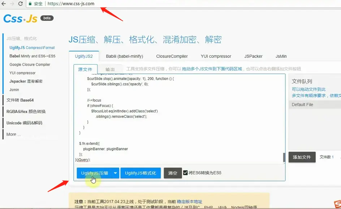Open Unicode 编码&解码 sidebar section
The width and height of the screenshot is (341, 209).
(x=24, y=123)
